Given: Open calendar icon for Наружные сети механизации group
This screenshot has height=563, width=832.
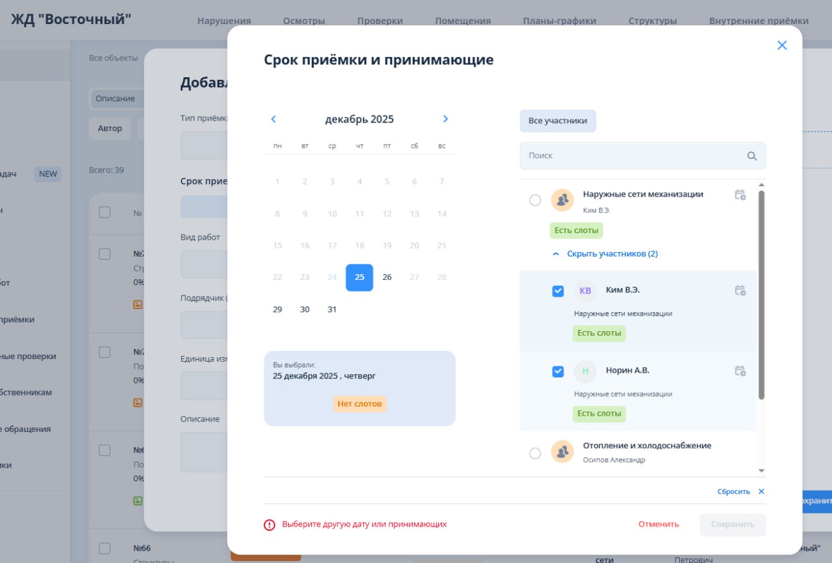Looking at the screenshot, I should (740, 195).
